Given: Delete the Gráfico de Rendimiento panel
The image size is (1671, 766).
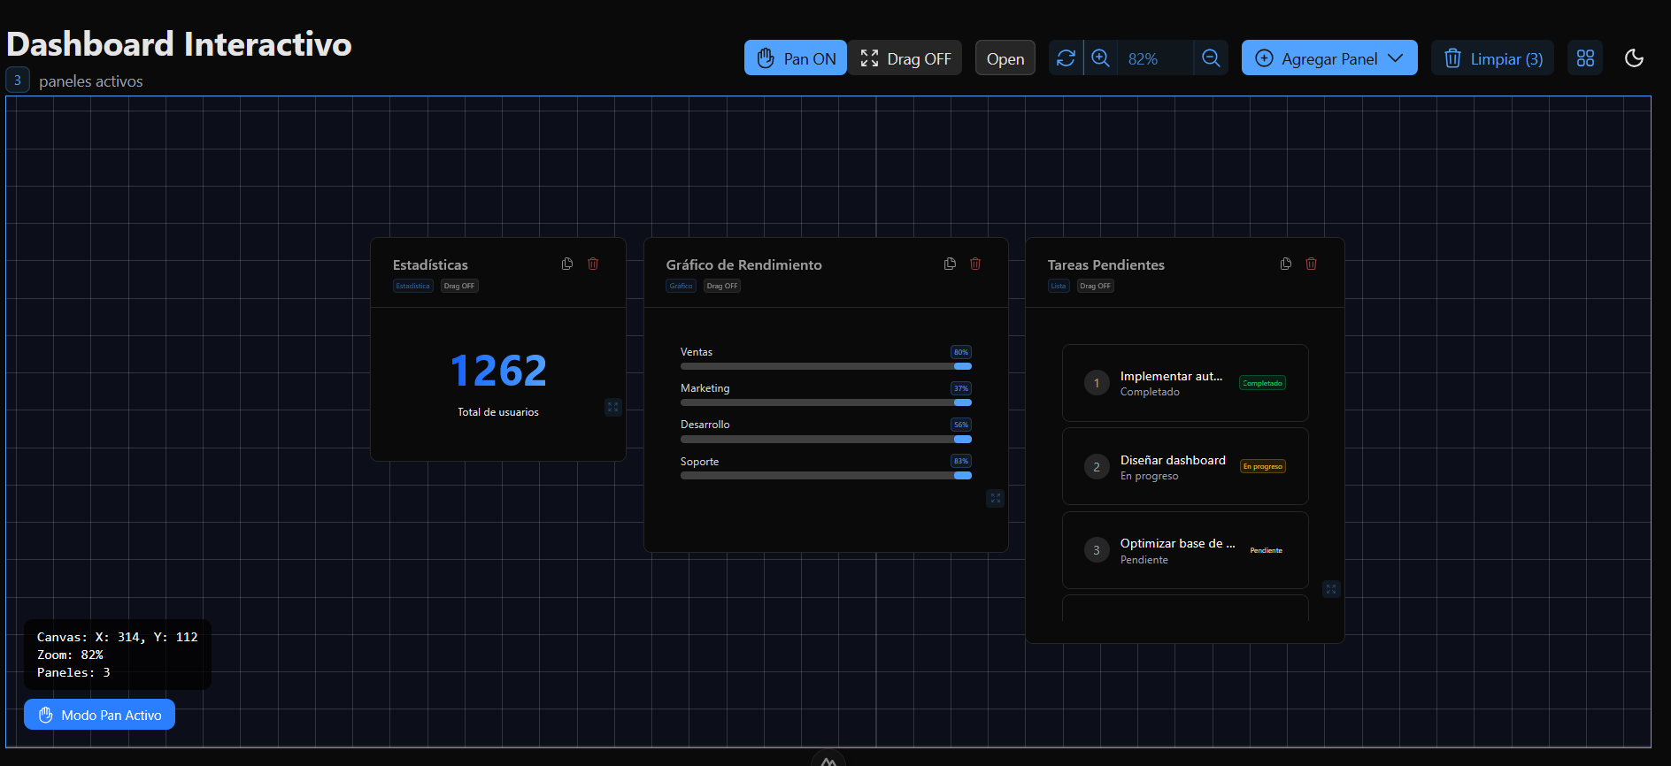Looking at the screenshot, I should coord(975,264).
